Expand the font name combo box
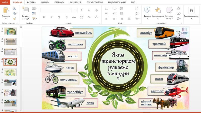This screenshot has width=201, height=113. [x=70, y=10]
